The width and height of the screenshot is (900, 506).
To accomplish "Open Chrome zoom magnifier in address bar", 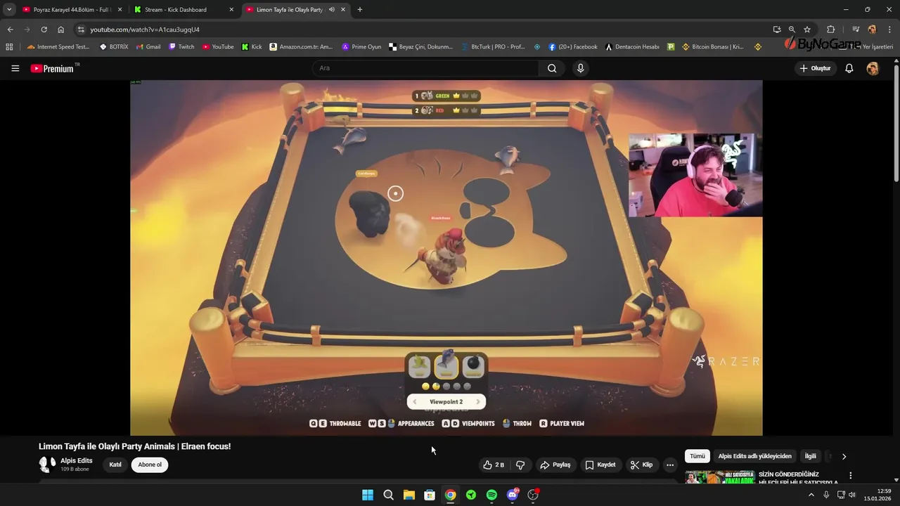I will tap(792, 30).
